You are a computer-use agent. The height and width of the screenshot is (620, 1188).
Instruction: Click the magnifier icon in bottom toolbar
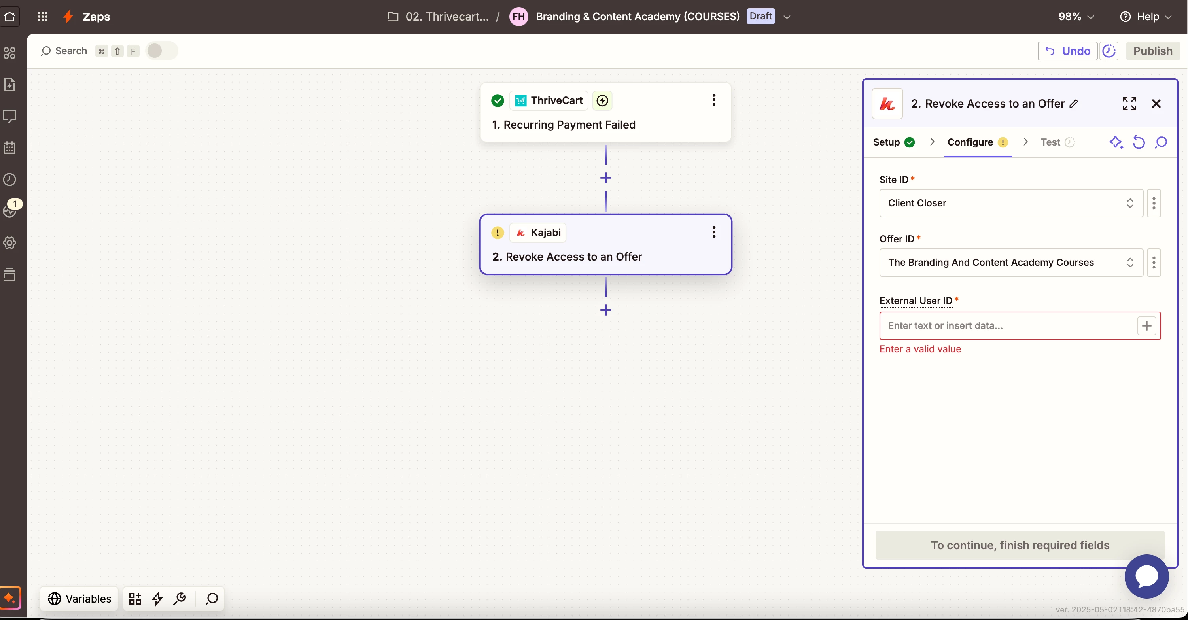point(212,598)
